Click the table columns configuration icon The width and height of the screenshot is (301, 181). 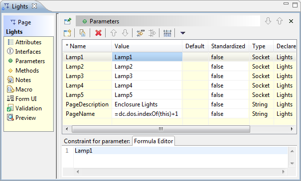(x=167, y=33)
